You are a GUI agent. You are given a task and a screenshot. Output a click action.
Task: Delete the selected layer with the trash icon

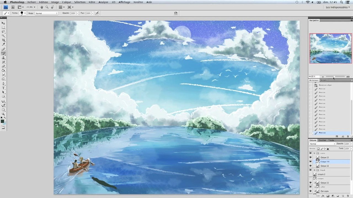click(348, 196)
